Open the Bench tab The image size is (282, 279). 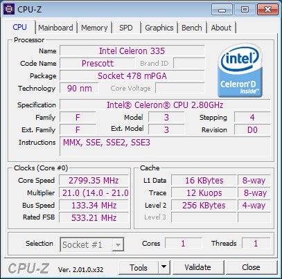[192, 28]
